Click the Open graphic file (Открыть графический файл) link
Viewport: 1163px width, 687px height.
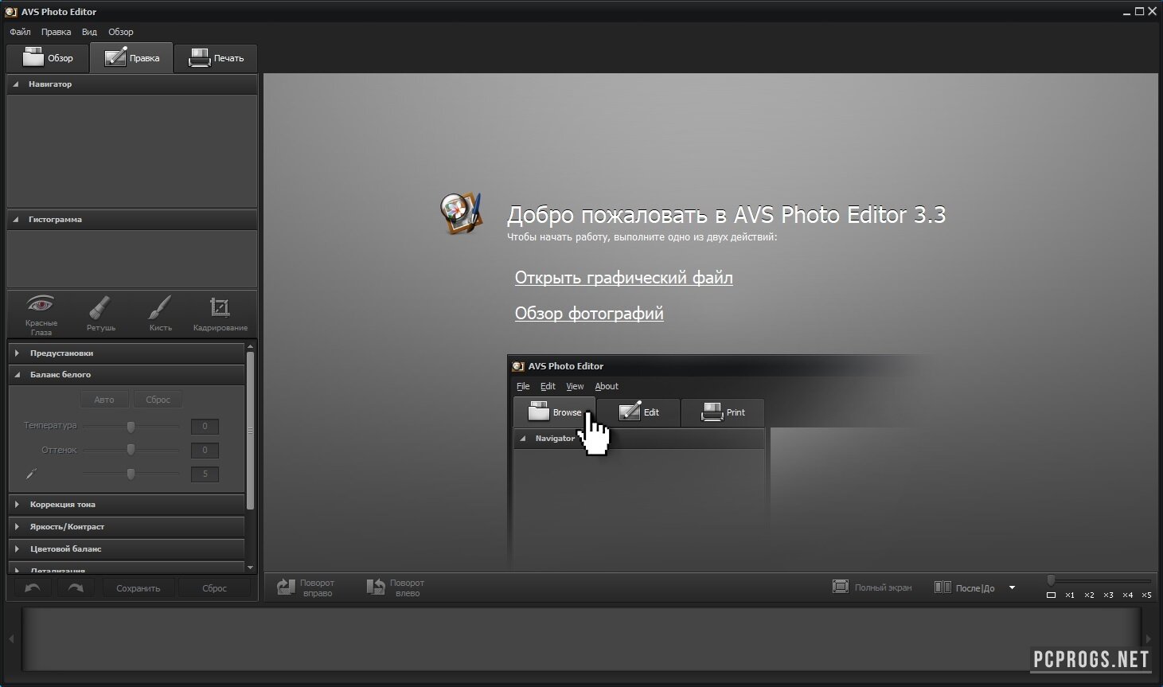pos(623,278)
